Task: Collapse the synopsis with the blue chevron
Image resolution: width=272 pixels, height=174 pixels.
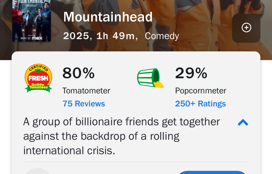Action: 243,123
